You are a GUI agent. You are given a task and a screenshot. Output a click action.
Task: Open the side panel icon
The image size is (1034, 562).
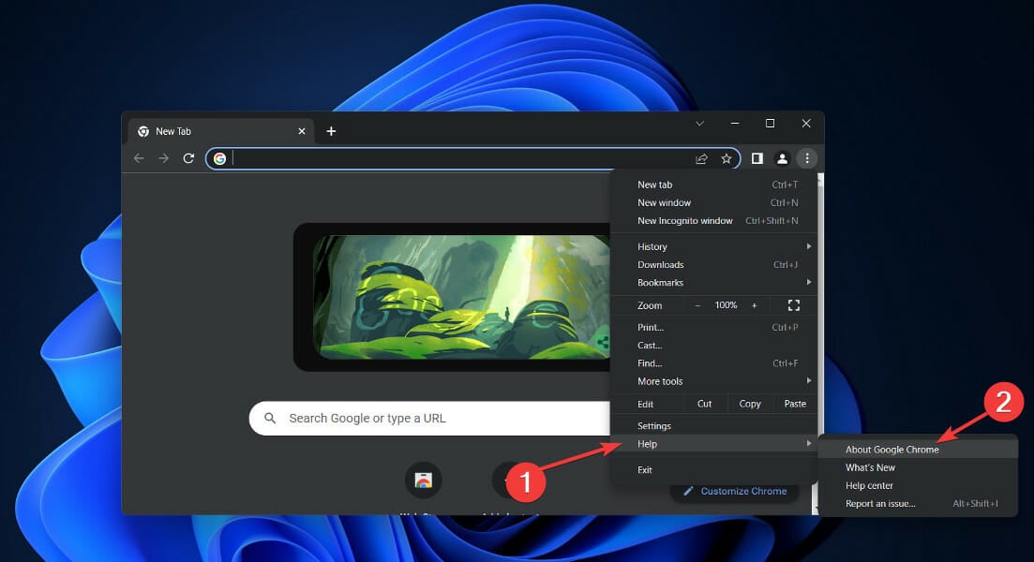click(x=757, y=158)
